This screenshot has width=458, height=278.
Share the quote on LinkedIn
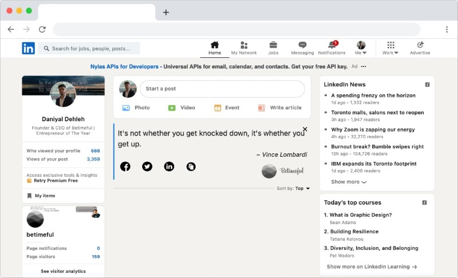click(169, 166)
